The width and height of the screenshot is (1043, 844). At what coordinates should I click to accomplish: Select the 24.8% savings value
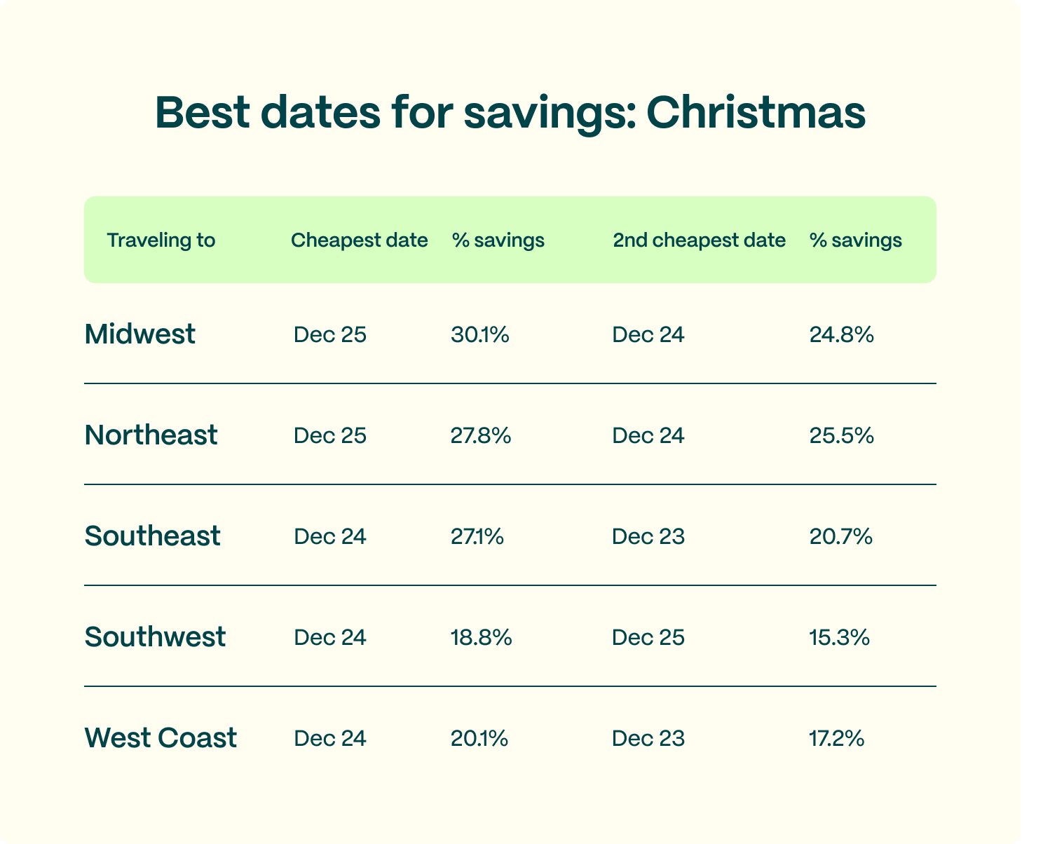841,335
